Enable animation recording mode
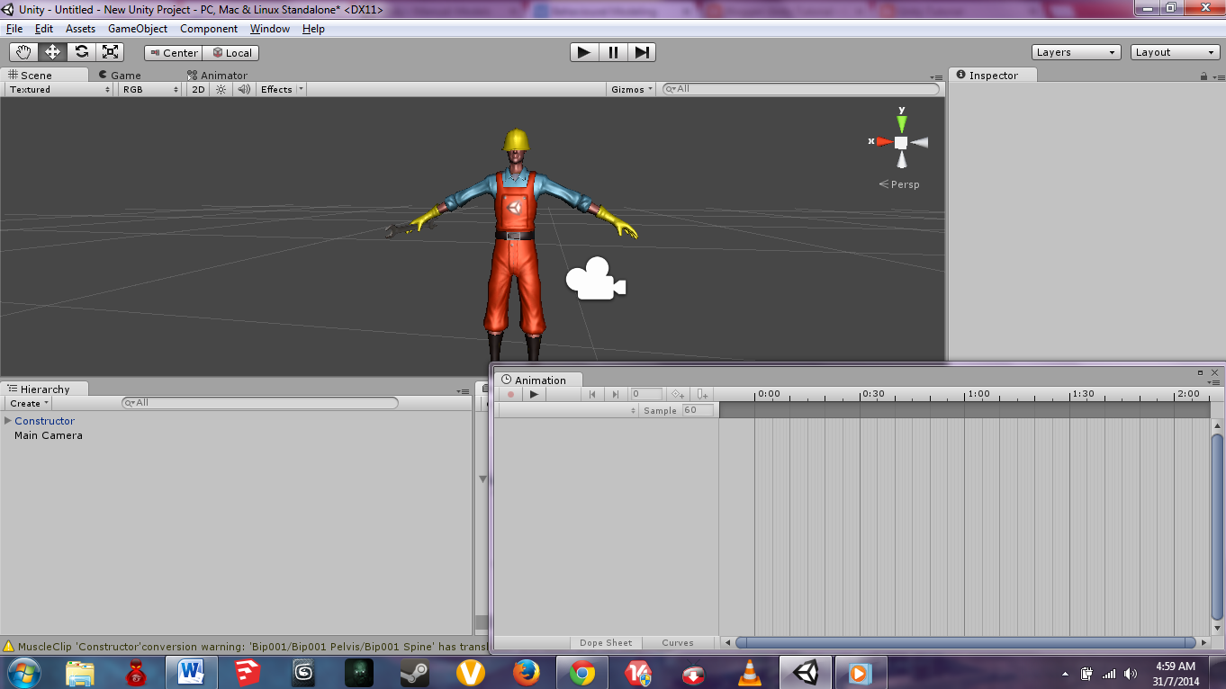Screen dimensions: 1226x689 point(509,393)
